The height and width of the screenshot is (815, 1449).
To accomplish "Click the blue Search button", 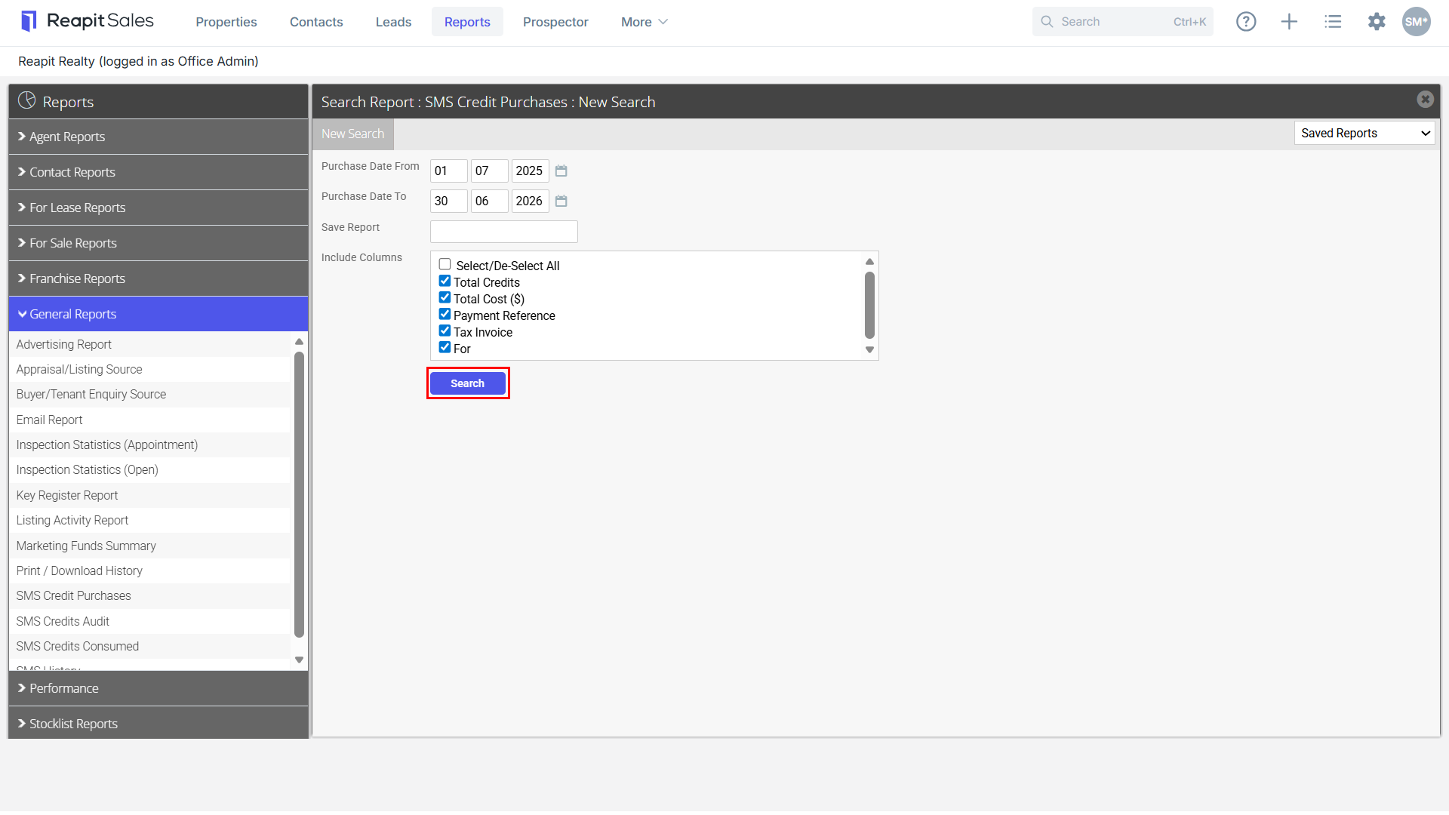I will (x=468, y=383).
